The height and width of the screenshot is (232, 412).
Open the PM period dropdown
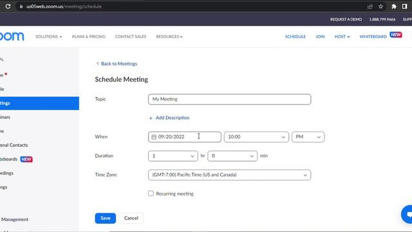[308, 137]
